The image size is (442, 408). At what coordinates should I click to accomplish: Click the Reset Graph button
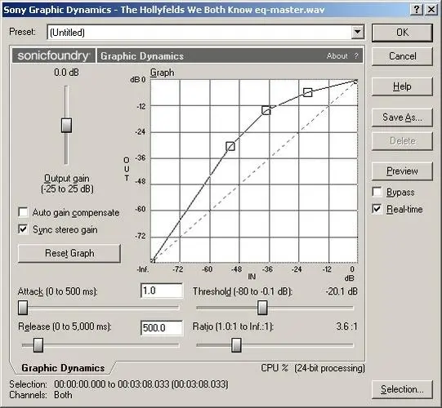pos(69,253)
